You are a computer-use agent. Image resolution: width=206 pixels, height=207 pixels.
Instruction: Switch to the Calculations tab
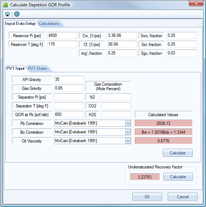pyautogui.click(x=49, y=24)
